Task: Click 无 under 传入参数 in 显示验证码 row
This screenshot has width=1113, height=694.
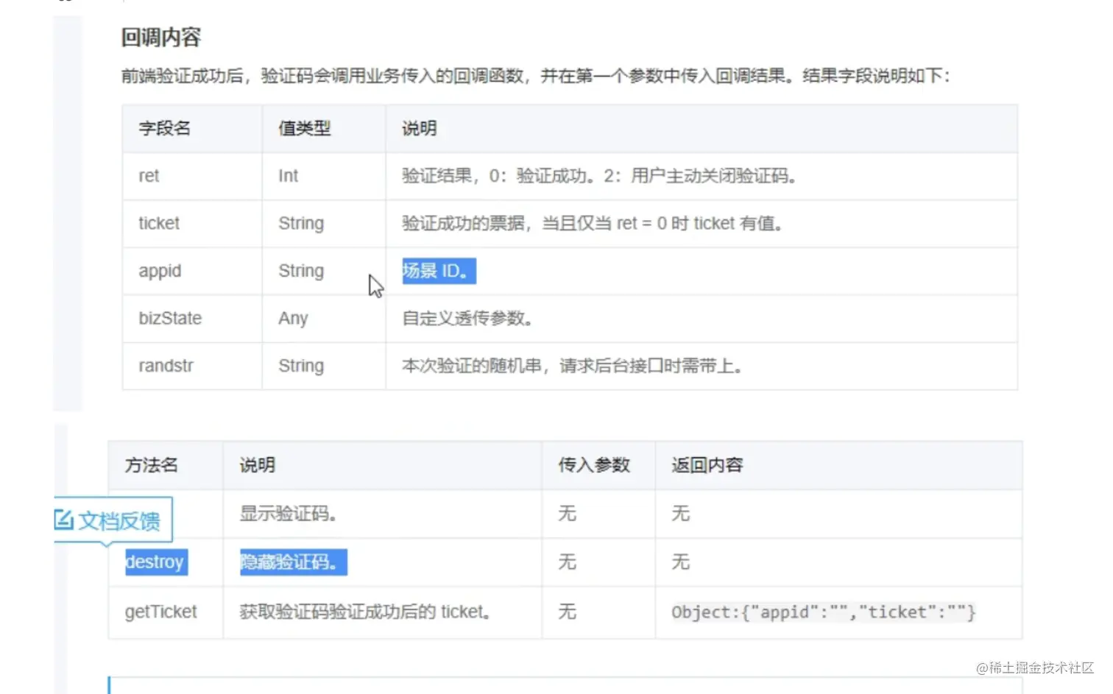Action: [567, 513]
